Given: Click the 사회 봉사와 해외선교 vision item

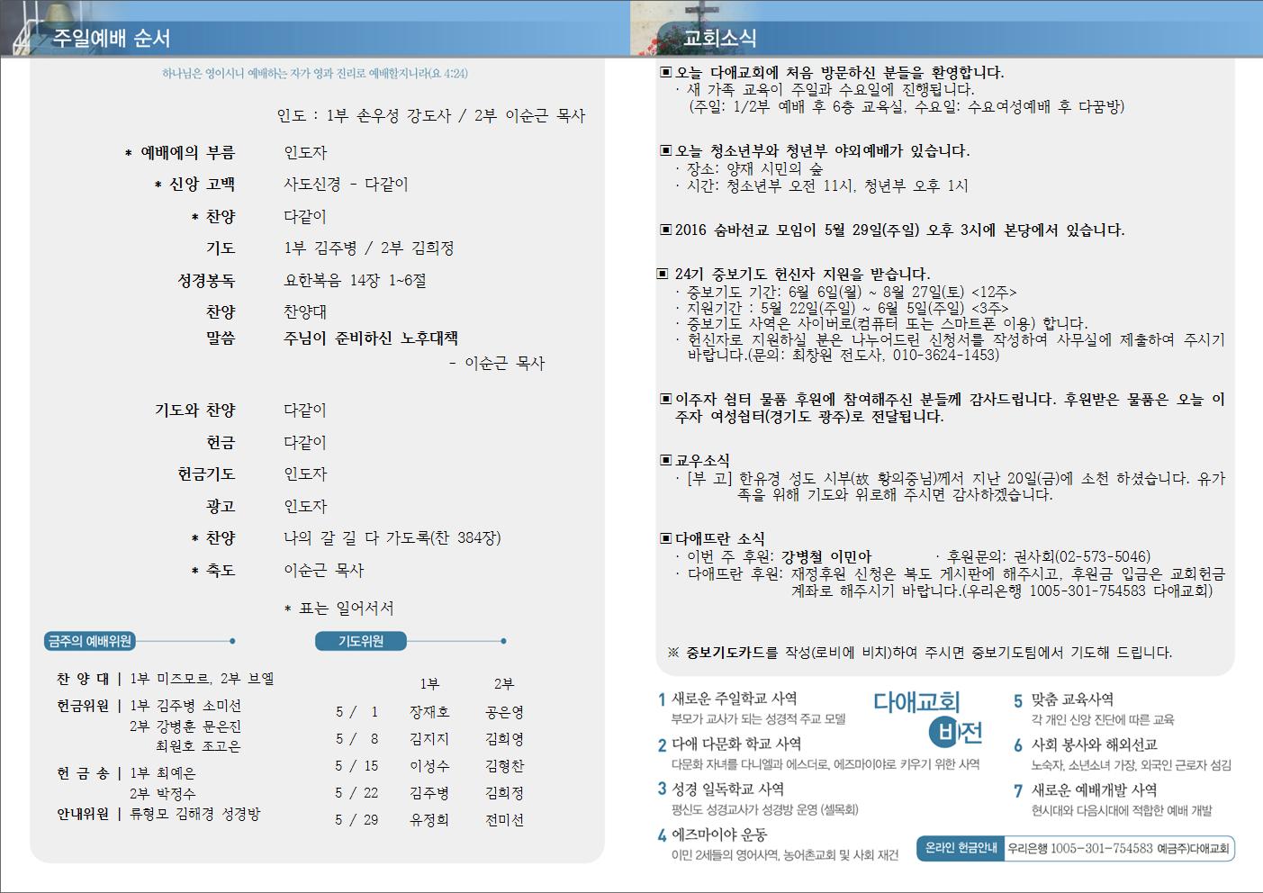Looking at the screenshot, I should click(1094, 745).
